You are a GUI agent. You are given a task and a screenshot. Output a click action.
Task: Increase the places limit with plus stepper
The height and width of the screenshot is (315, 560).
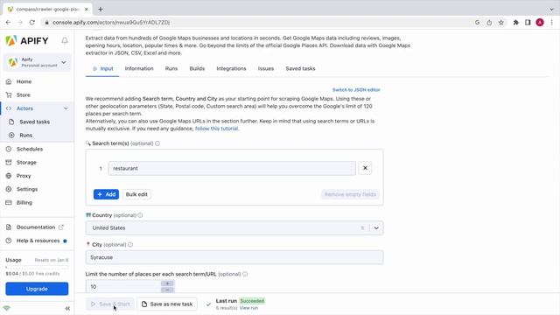pos(167,283)
